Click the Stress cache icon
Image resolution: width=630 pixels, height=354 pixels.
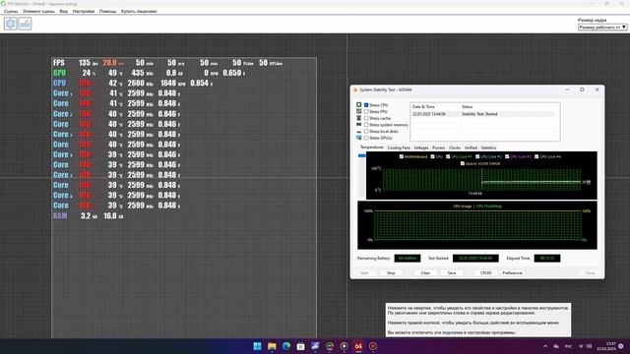pyautogui.click(x=358, y=118)
